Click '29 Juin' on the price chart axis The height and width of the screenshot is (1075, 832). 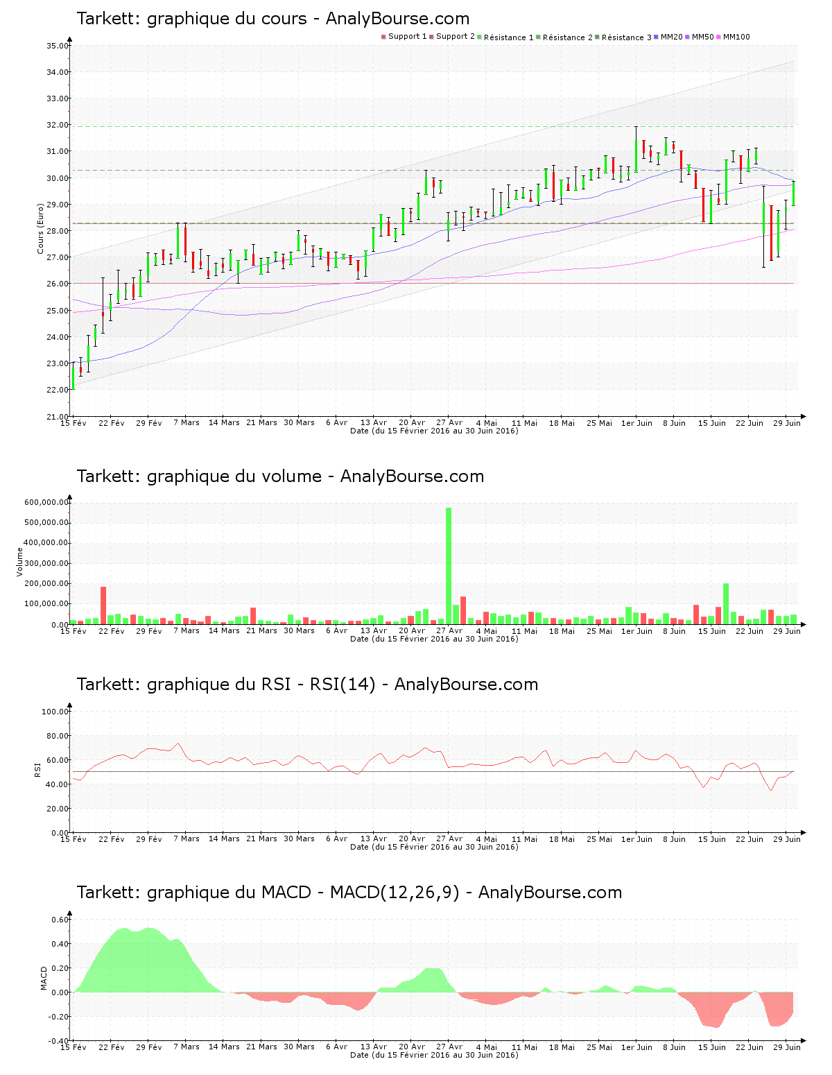click(x=787, y=422)
